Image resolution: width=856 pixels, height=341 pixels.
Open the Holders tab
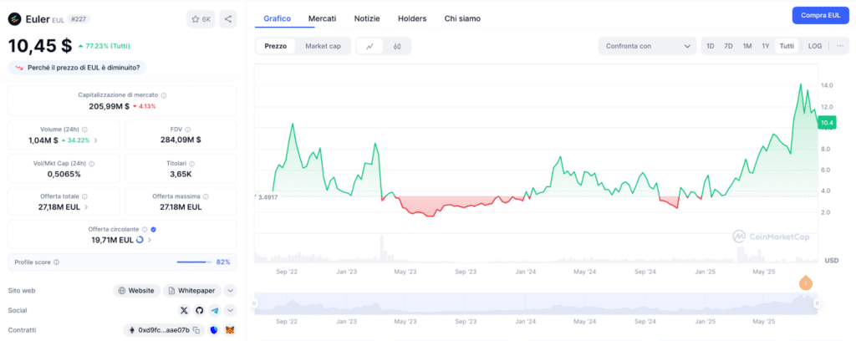click(x=412, y=18)
